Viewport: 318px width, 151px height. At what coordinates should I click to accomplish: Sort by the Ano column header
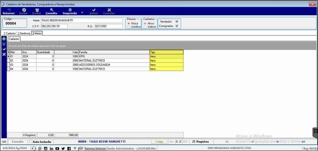(x=29, y=52)
